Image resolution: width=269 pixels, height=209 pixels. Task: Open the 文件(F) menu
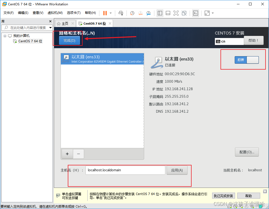click(8, 13)
